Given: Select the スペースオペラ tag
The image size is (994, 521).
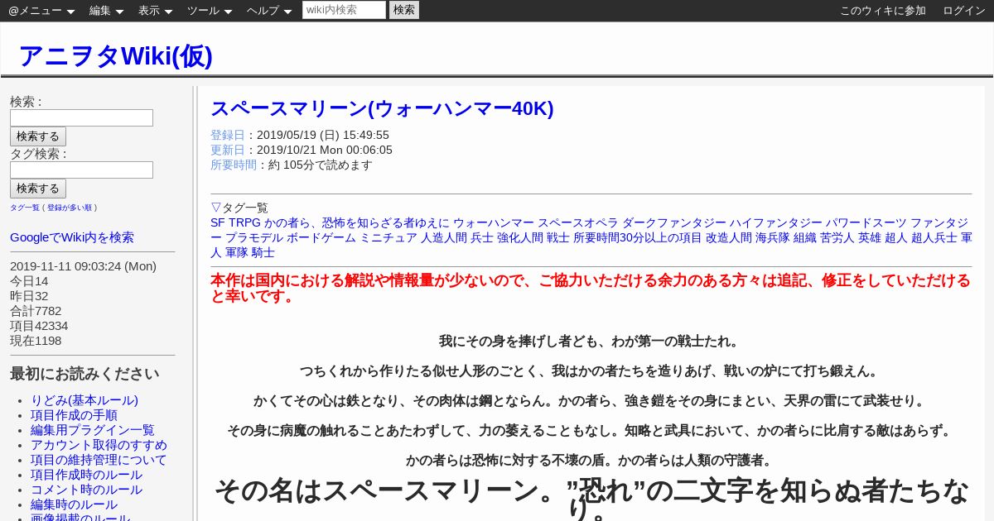Looking at the screenshot, I should click(578, 222).
